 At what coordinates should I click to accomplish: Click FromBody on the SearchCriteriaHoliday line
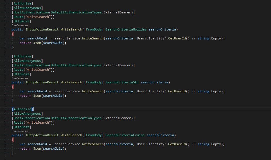pos(94,29)
